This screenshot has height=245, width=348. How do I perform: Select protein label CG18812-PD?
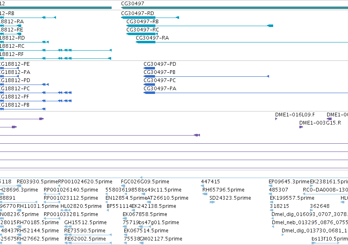click(15, 80)
